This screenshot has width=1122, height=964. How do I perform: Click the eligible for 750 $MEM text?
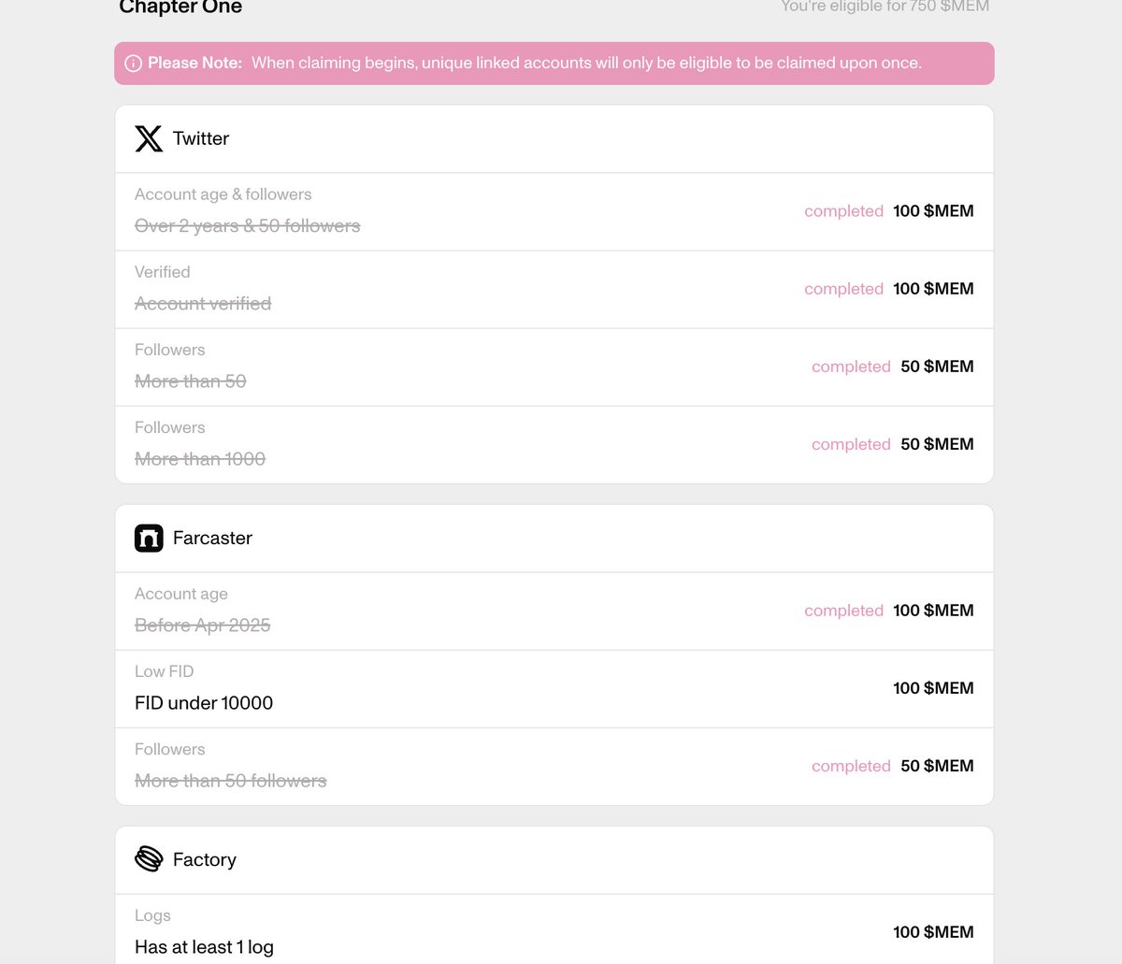tap(885, 7)
